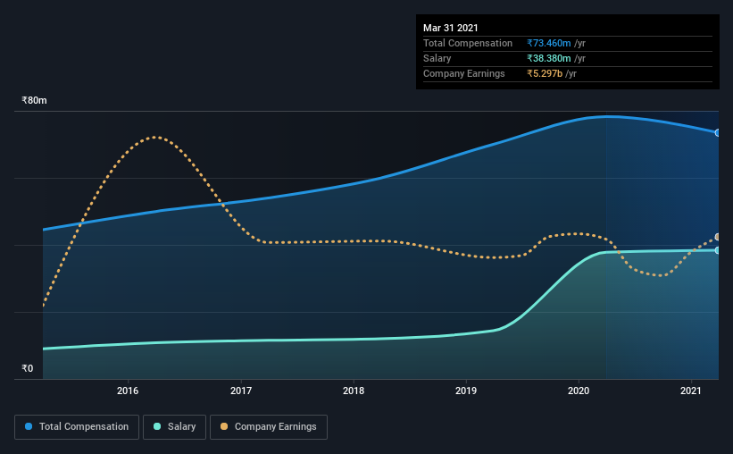The width and height of the screenshot is (733, 454).
Task: Click the Total Compensation tooltip row label
Action: (468, 43)
